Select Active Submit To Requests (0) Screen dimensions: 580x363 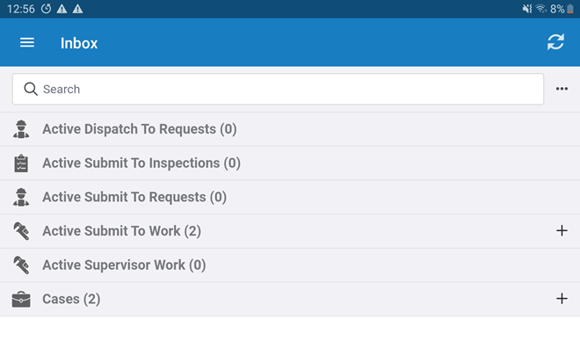click(134, 197)
